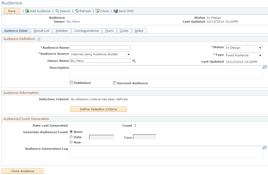Click the Clone link text in toolbar
Image resolution: width=268 pixels, height=175 pixels.
[105, 11]
